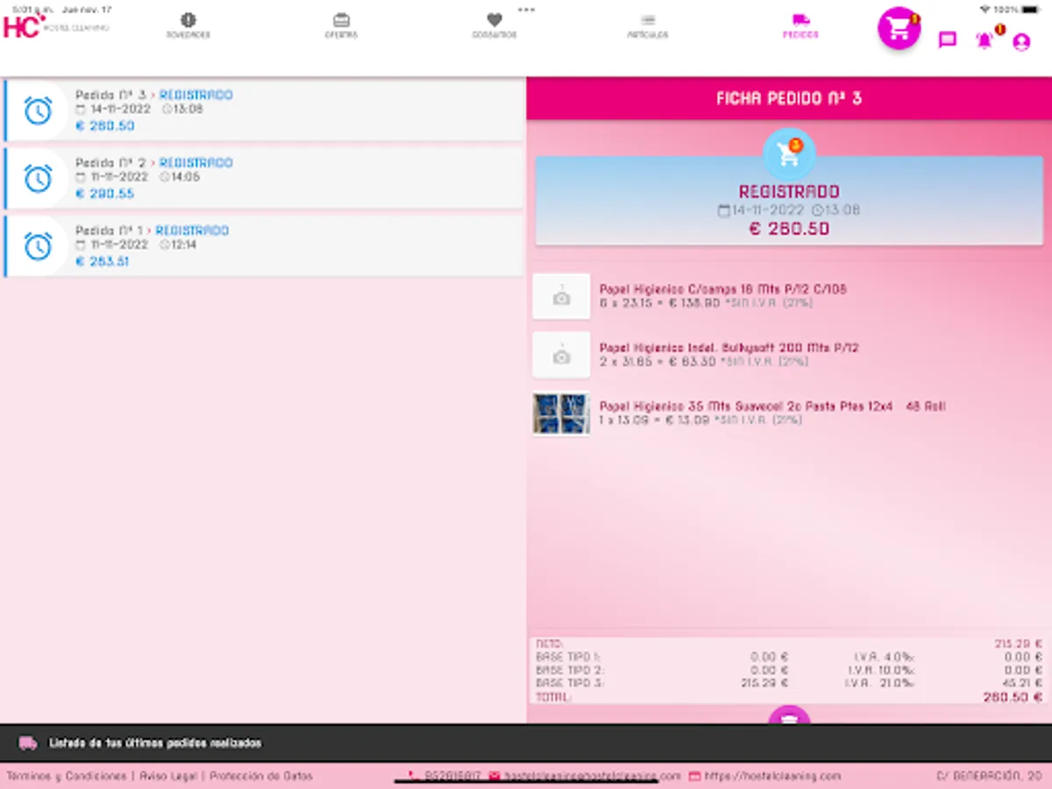This screenshot has width=1052, height=789.
Task: Click the image placeholder for Papel Higienico C/camps
Action: [x=561, y=296]
